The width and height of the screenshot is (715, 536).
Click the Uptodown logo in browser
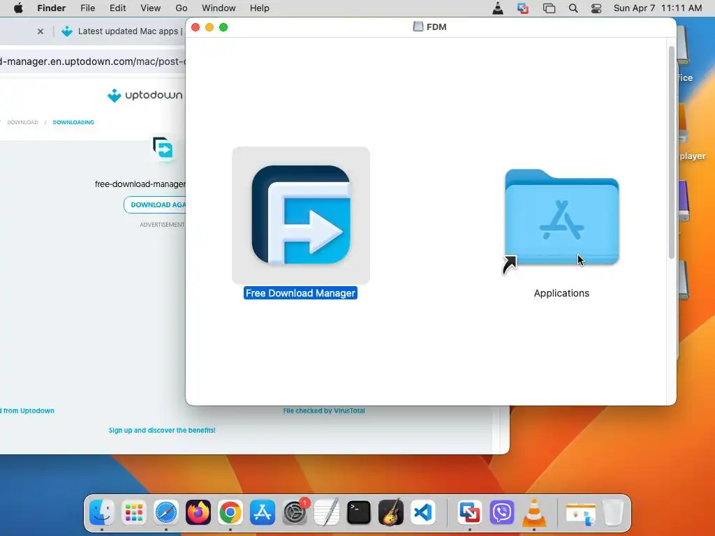coord(145,95)
